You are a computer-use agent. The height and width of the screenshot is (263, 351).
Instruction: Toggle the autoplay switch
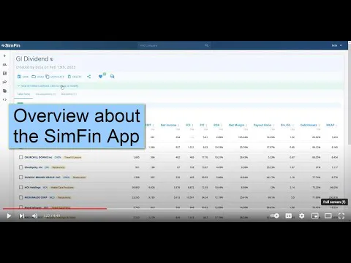point(275,216)
